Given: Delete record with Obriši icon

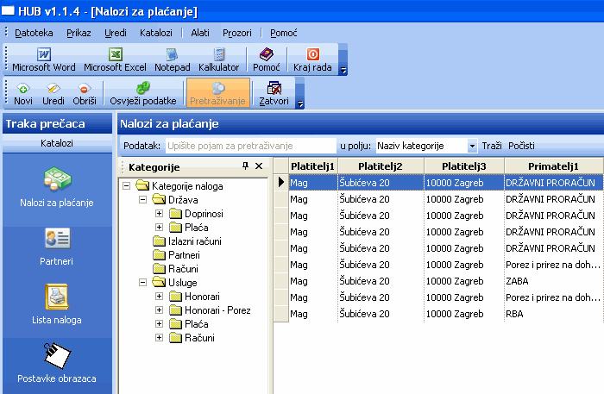Looking at the screenshot, I should point(85,93).
